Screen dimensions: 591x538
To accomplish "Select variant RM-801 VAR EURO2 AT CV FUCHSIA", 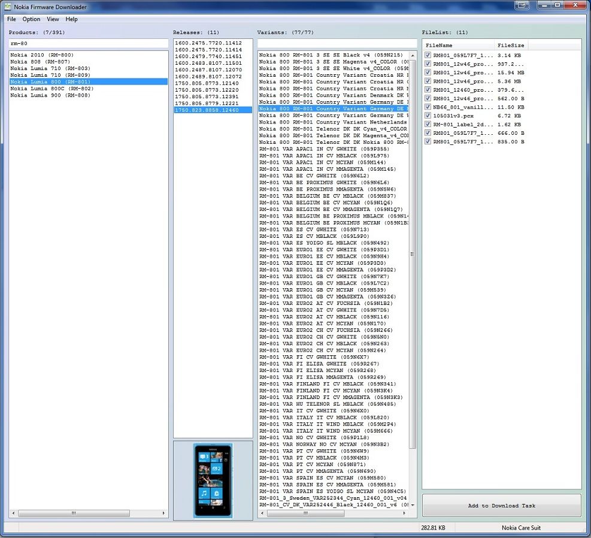I will pyautogui.click(x=334, y=303).
